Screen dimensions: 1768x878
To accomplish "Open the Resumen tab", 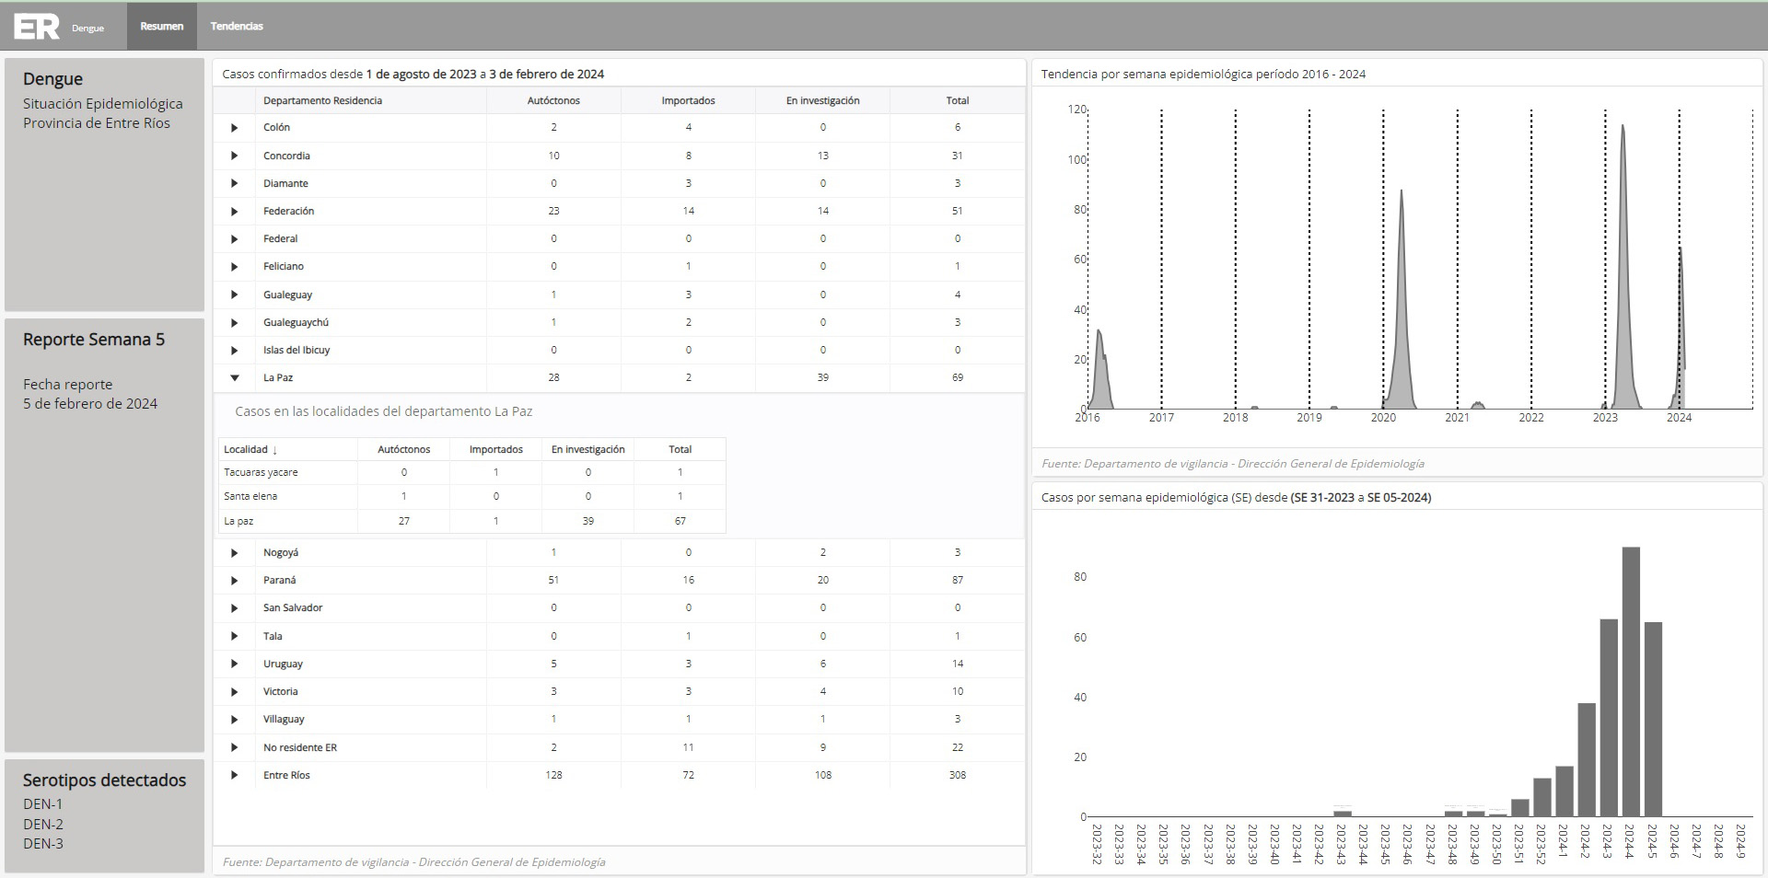I will click(x=162, y=27).
